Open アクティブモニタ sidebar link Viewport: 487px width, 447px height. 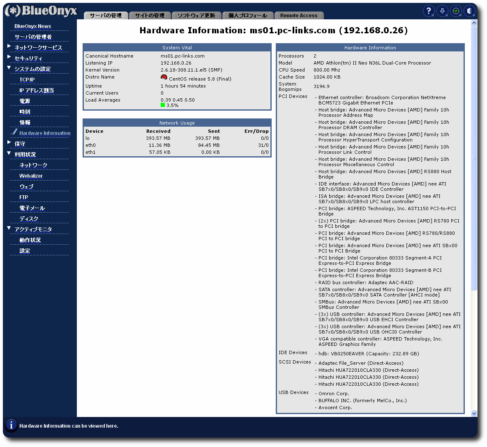pos(33,229)
